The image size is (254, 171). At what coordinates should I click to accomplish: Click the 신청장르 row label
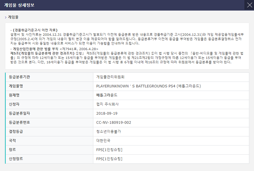(16, 159)
